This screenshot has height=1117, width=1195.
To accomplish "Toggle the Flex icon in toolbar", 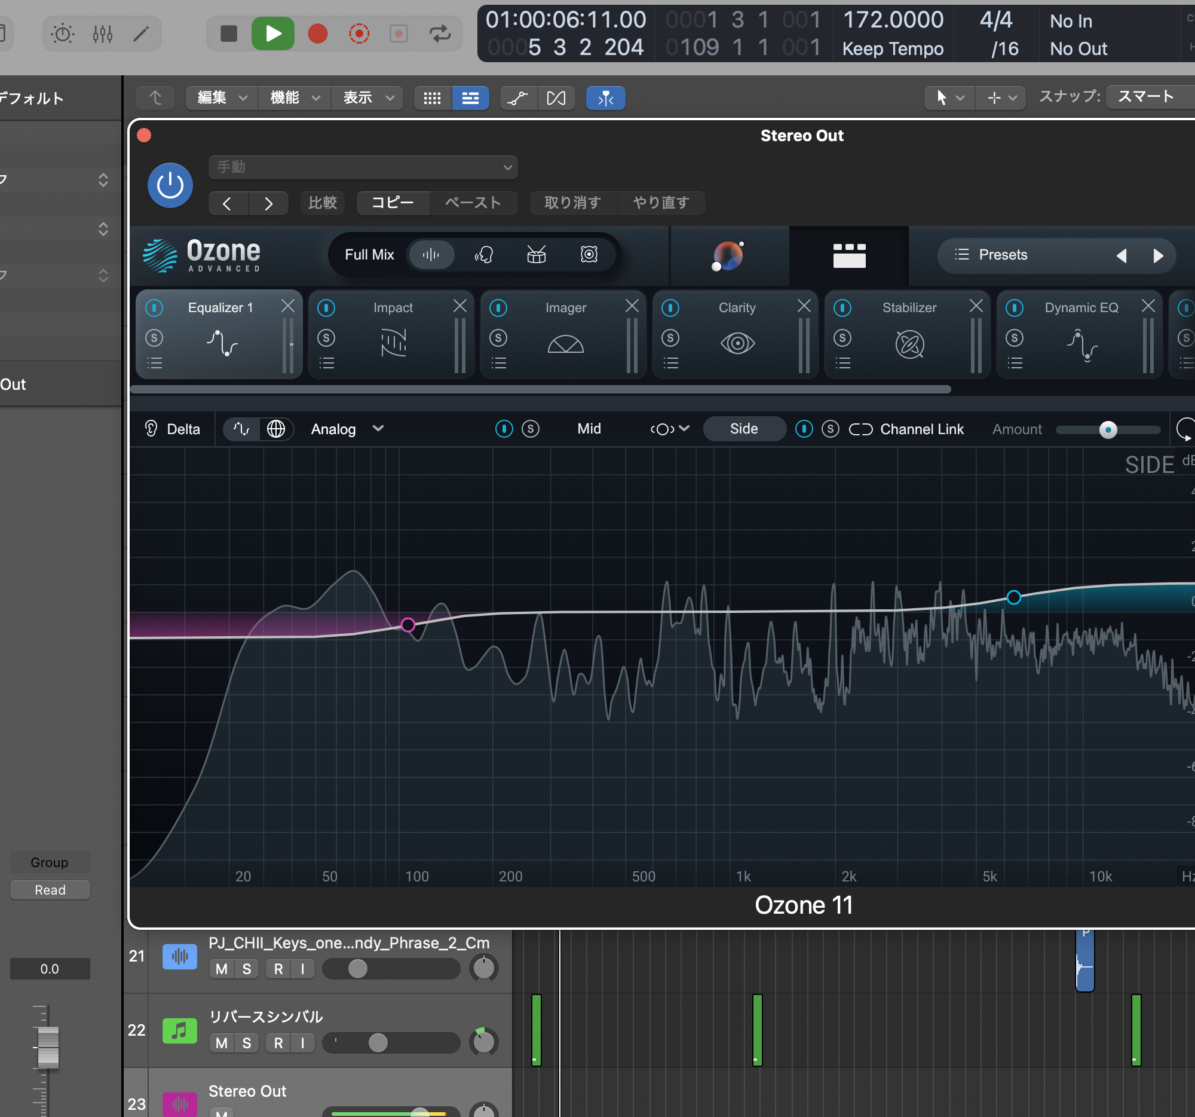I will click(556, 98).
